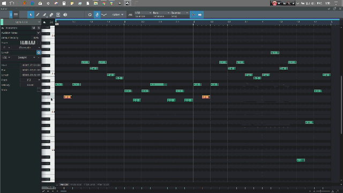
Task: Toggle the Autoscroll arrow icon
Action: 200,14
